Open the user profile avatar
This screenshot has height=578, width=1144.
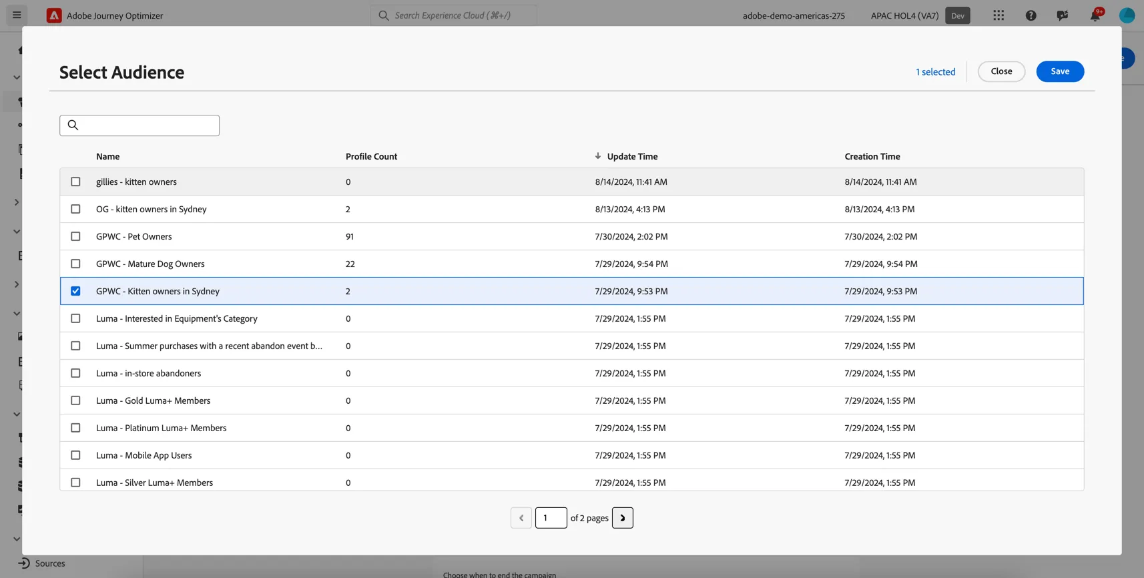(1127, 15)
